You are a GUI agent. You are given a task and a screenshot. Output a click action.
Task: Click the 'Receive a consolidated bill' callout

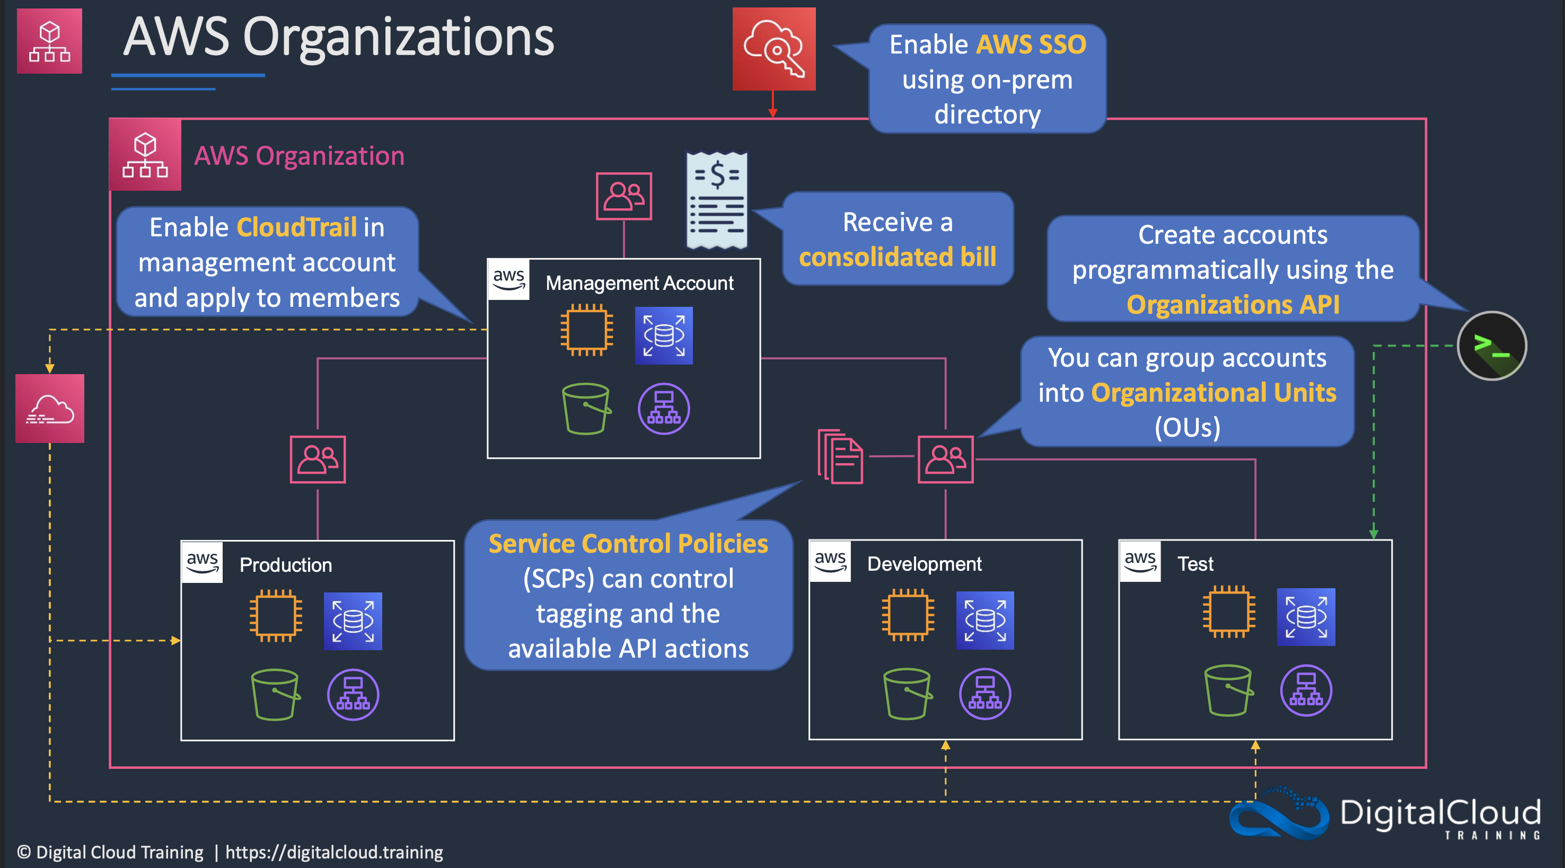pyautogui.click(x=898, y=238)
